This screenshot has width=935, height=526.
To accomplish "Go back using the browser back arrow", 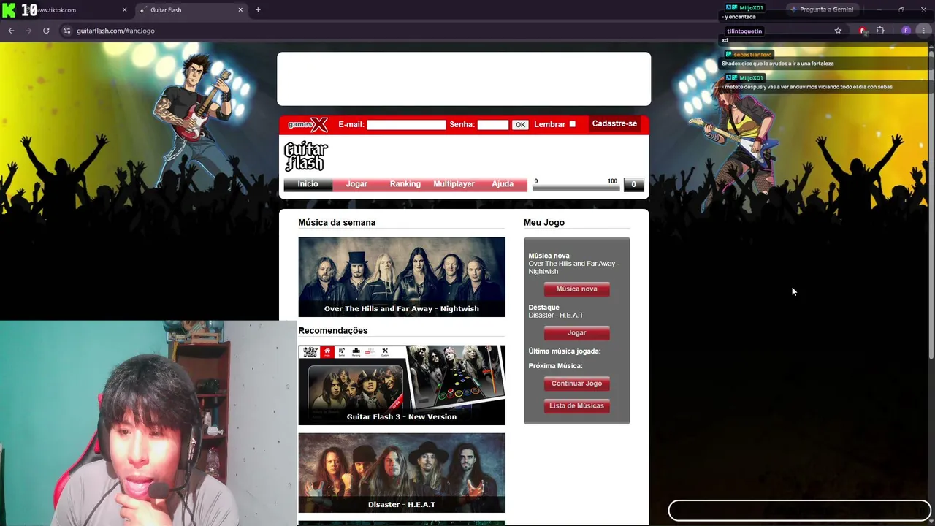I will point(11,31).
